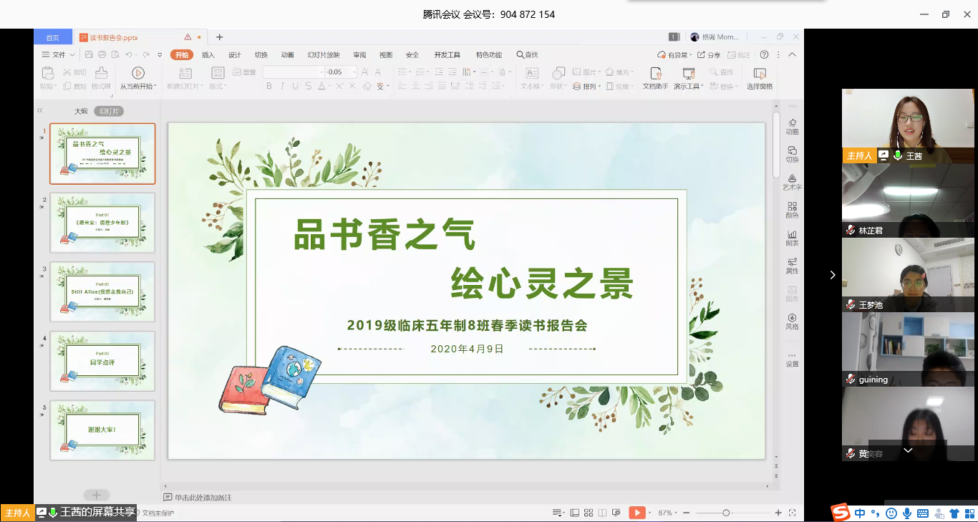This screenshot has width=978, height=522.
Task: Open the 风格 style sidebar panel
Action: tap(792, 322)
